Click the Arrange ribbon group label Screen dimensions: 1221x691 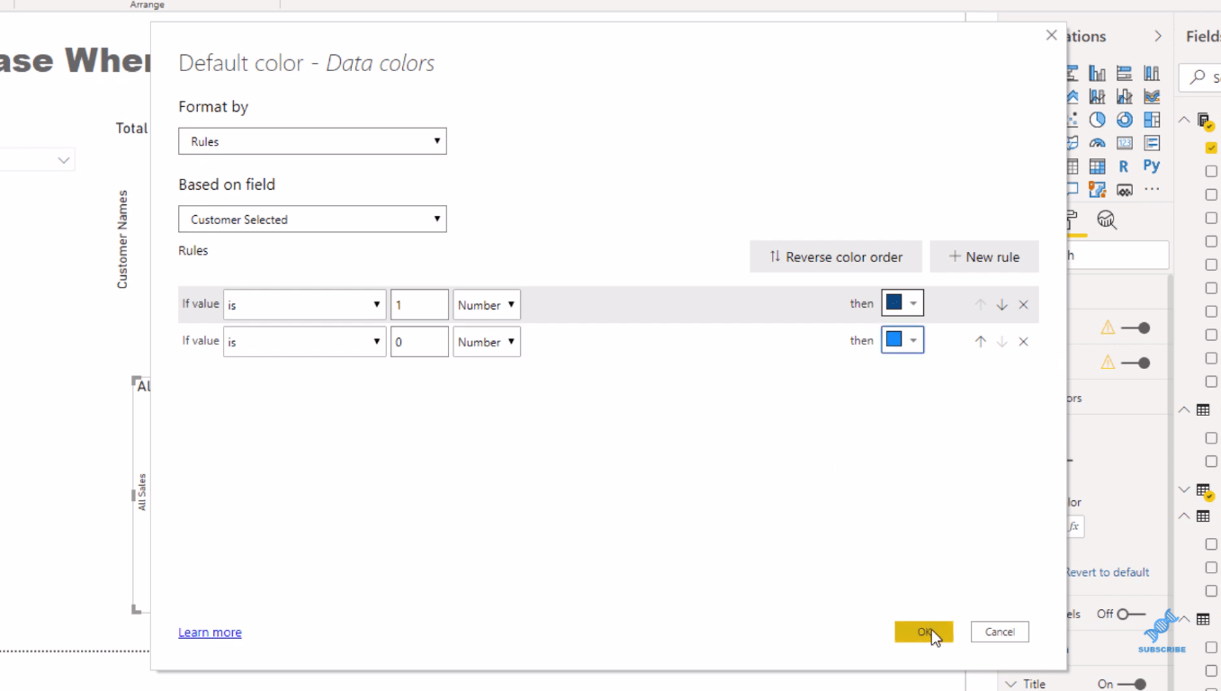[x=147, y=4]
